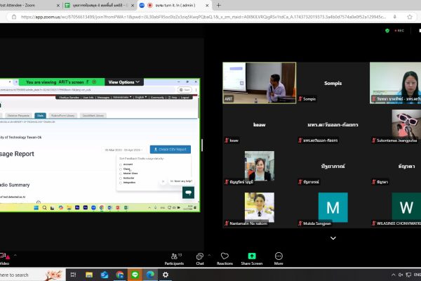Open Task View on the taskbar
This screenshot has height=281, width=421.
pos(73,275)
